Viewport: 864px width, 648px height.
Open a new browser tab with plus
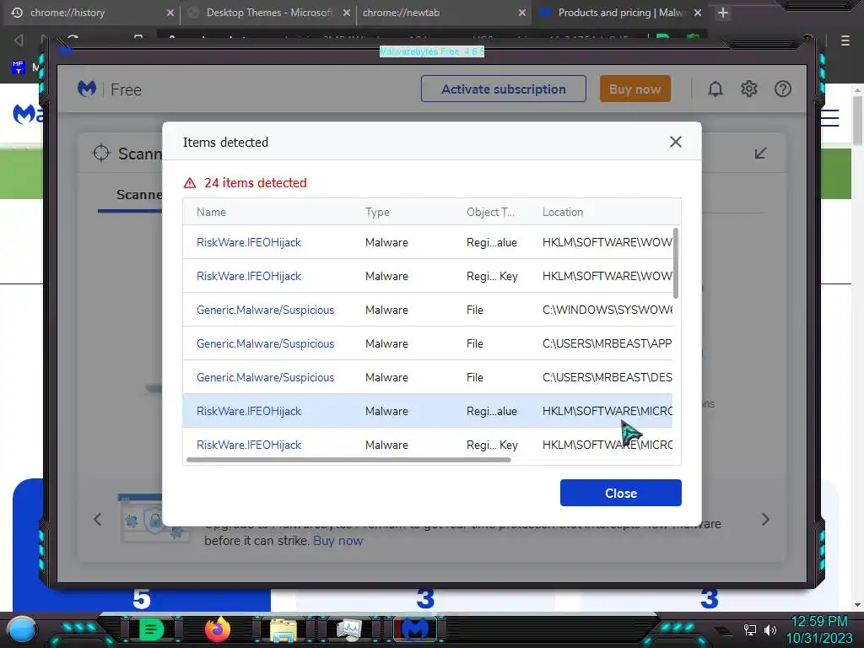tap(723, 13)
